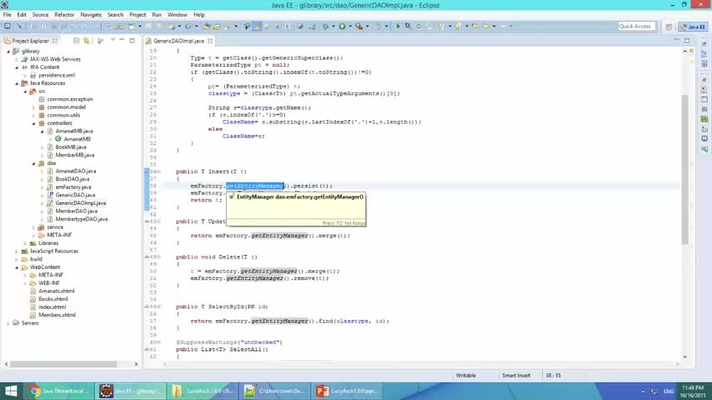
Task: Open the Project Explorer View Menu dropdown
Action: point(113,40)
